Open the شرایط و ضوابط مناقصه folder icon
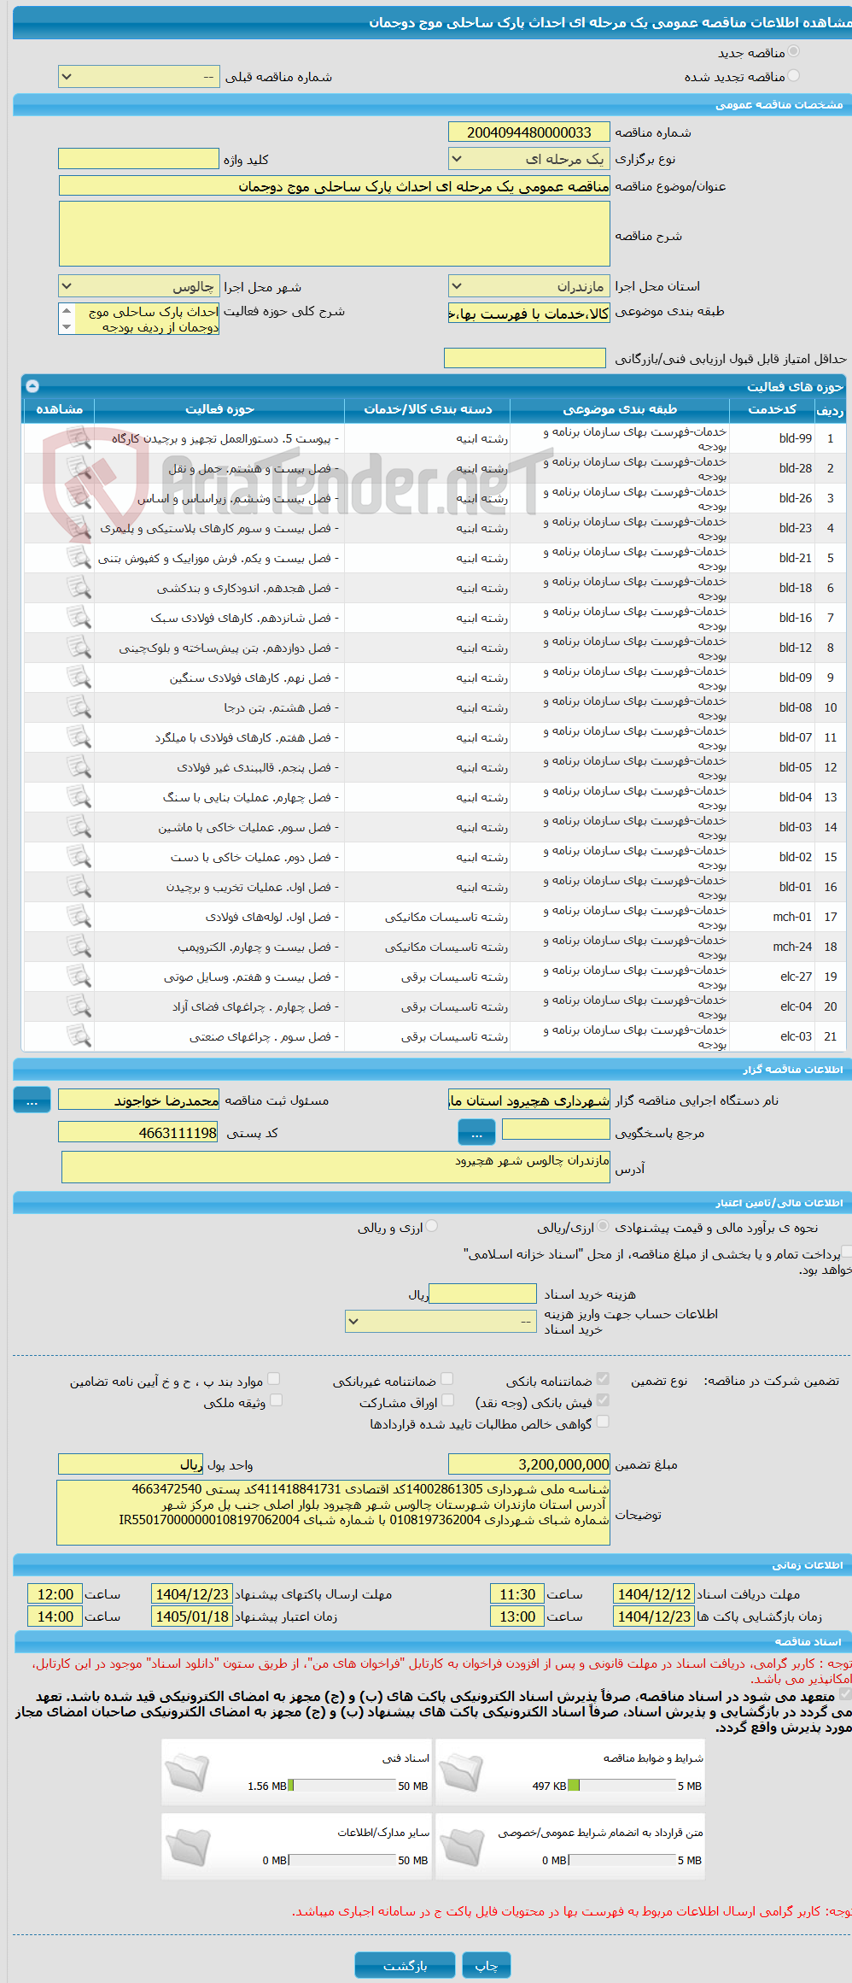Screen dimensions: 852x1983 tap(461, 1772)
